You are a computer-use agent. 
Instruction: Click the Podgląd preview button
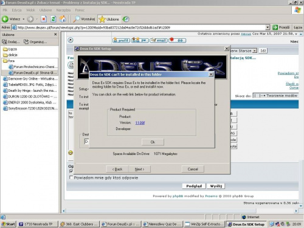click(194, 186)
